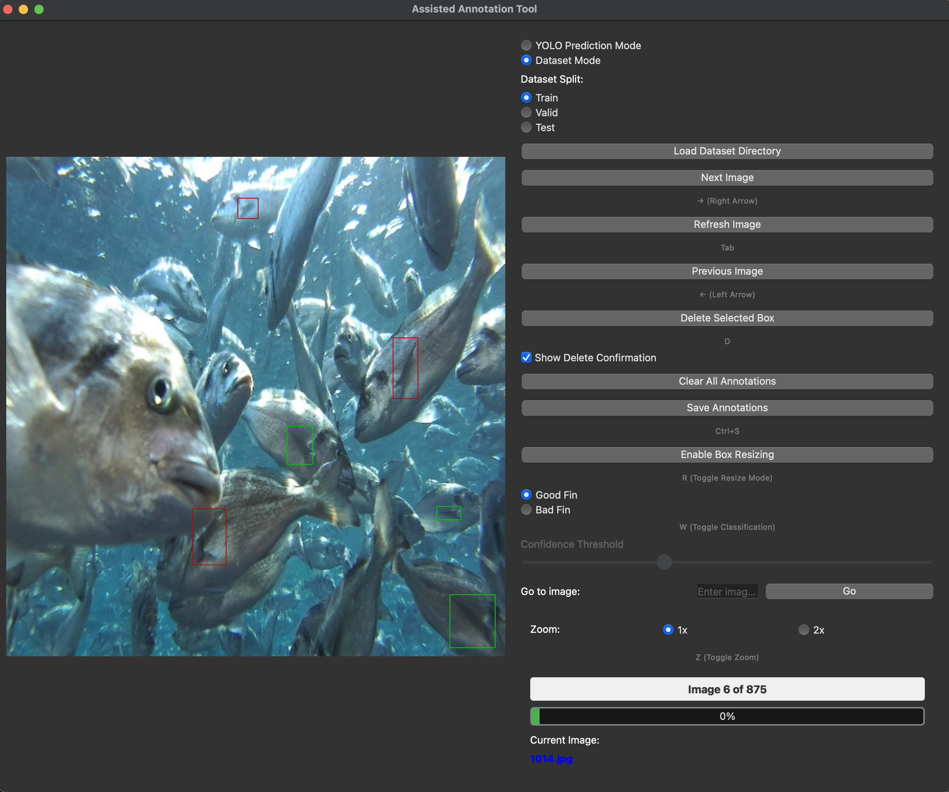949x792 pixels.
Task: Set zoom to 2x
Action: [804, 630]
